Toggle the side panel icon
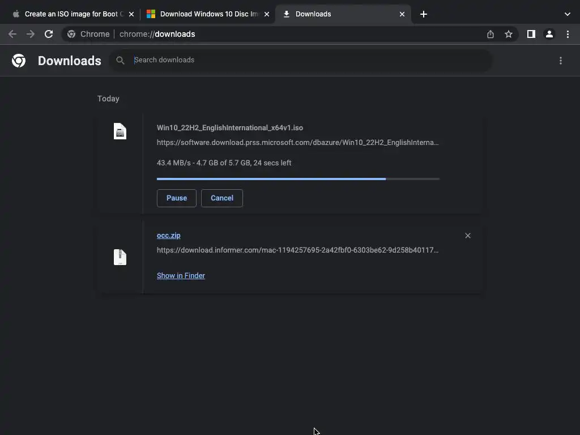580x435 pixels. click(x=531, y=34)
